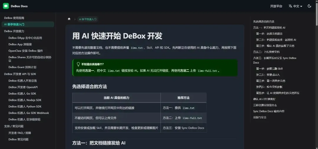The image size is (318, 149).
Task: Click table header 当前 AI 具备的能力
Action: [x=116, y=98]
